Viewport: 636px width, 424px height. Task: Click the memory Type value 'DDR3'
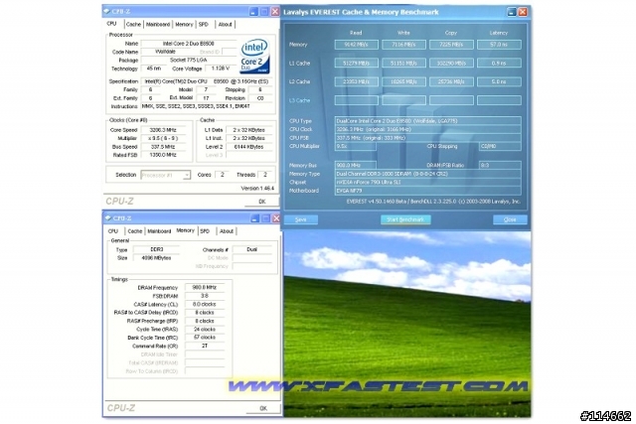[157, 249]
